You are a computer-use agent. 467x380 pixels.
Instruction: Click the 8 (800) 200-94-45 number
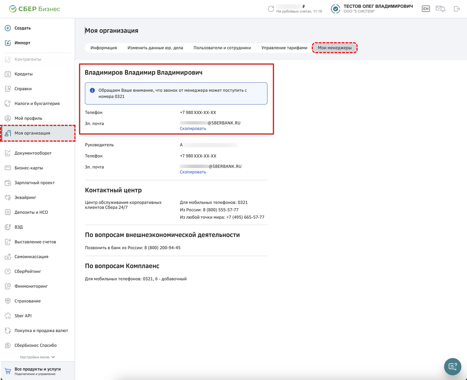(162, 248)
